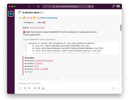The height and width of the screenshot is (100, 129).
Task: Open the emoji picker
Action: (35, 88)
